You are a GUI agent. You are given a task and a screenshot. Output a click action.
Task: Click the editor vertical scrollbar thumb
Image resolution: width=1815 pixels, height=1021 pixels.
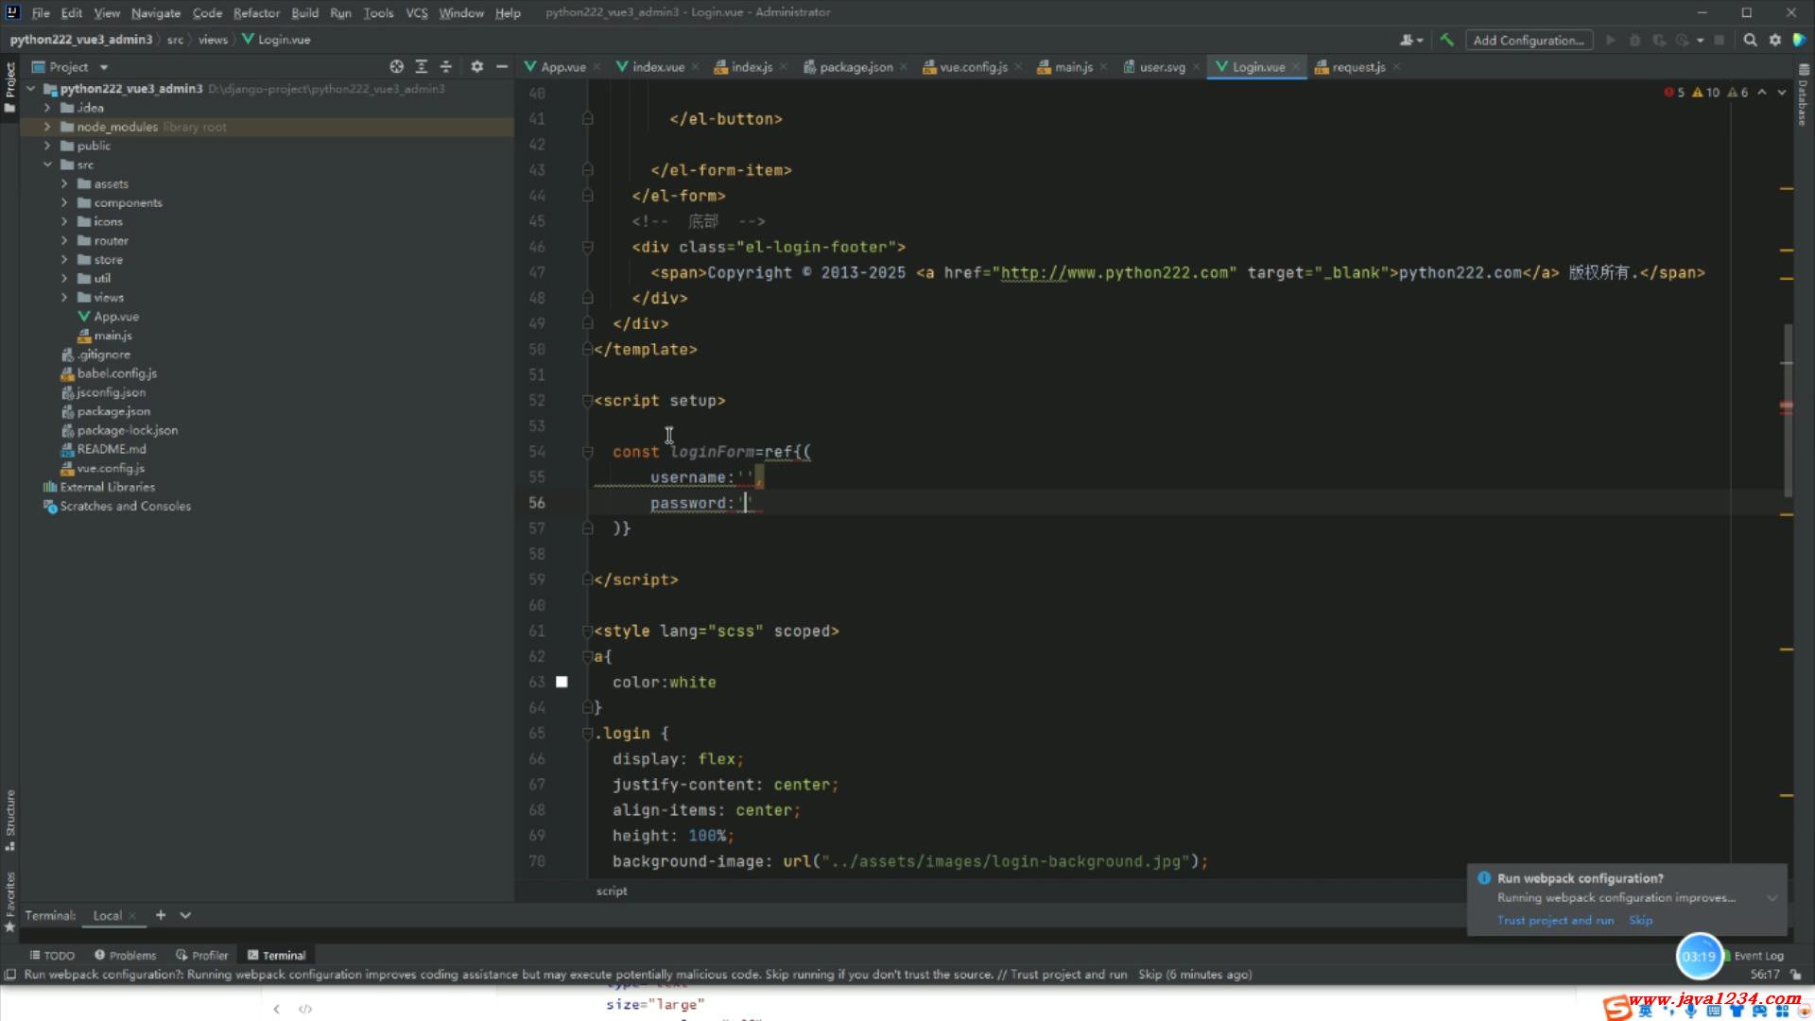[x=1788, y=409]
